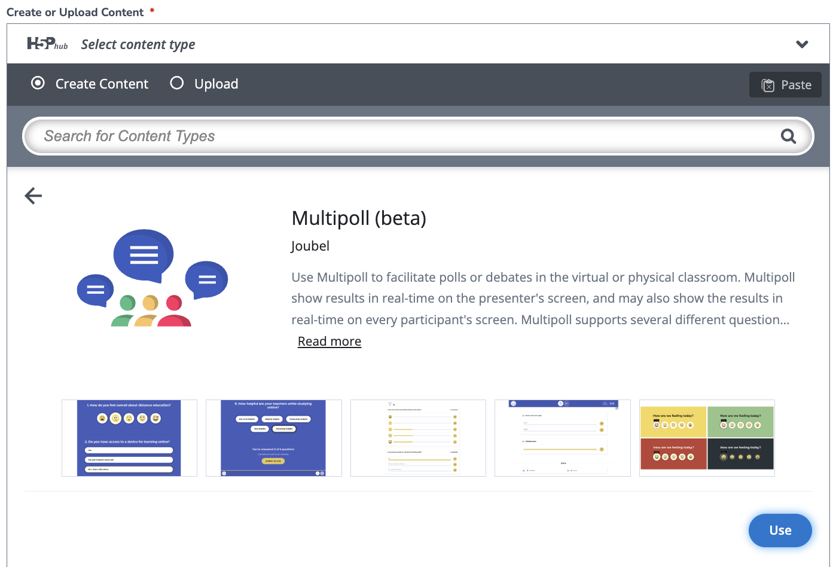The height and width of the screenshot is (567, 836).
Task: Click the Select content type heading
Action: click(138, 44)
